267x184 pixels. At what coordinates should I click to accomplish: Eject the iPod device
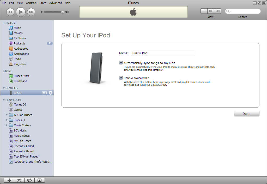pos(51,93)
